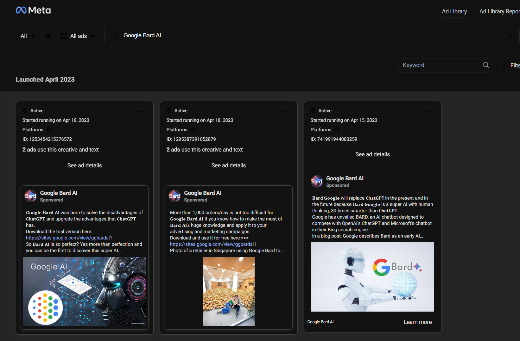Click See ad details for ad 1295387391052879

click(x=229, y=165)
